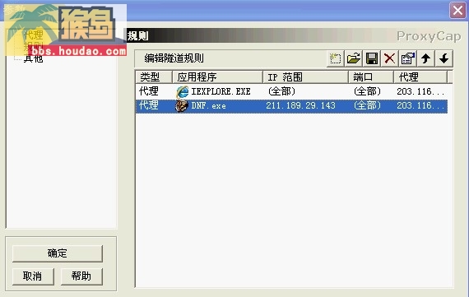
Task: Click the 帮助 button
Action: point(81,276)
